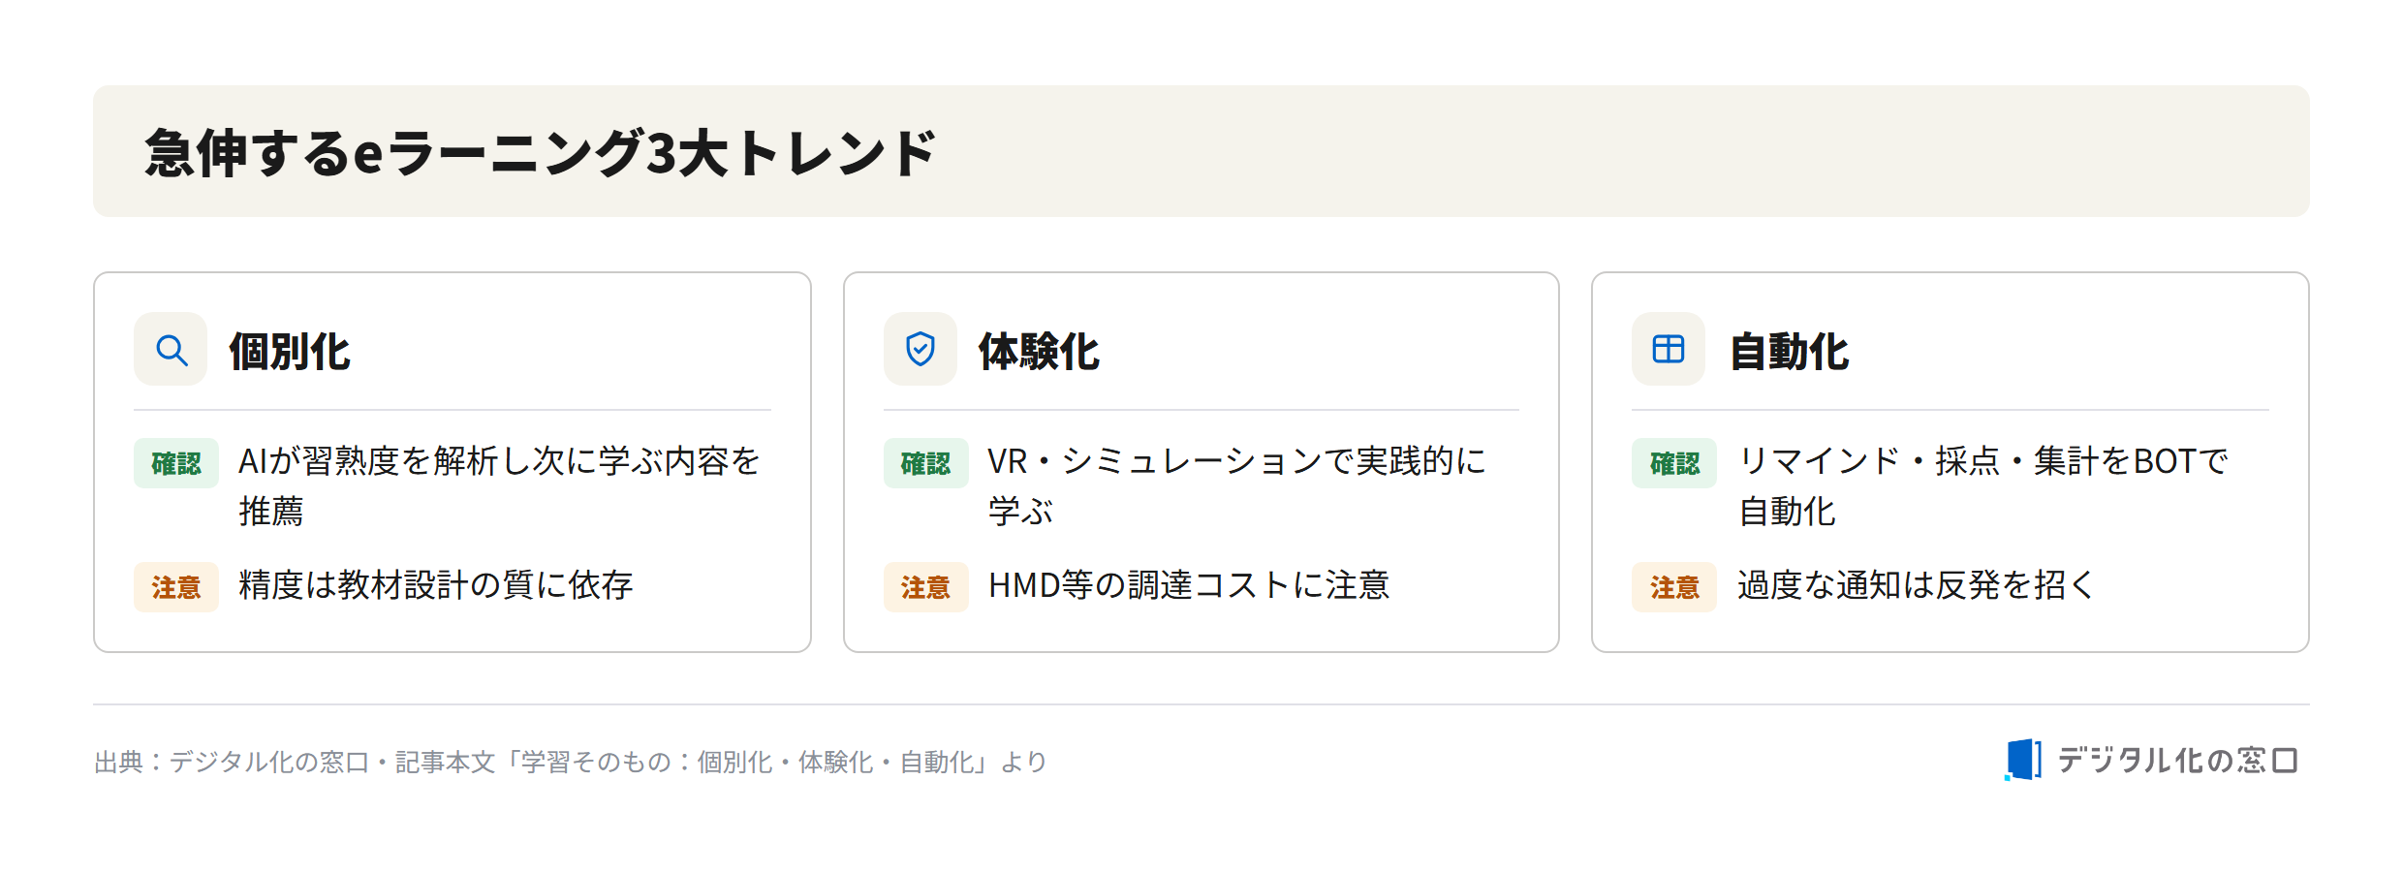Click the orange 注意 badge in 体験化 card

click(926, 587)
